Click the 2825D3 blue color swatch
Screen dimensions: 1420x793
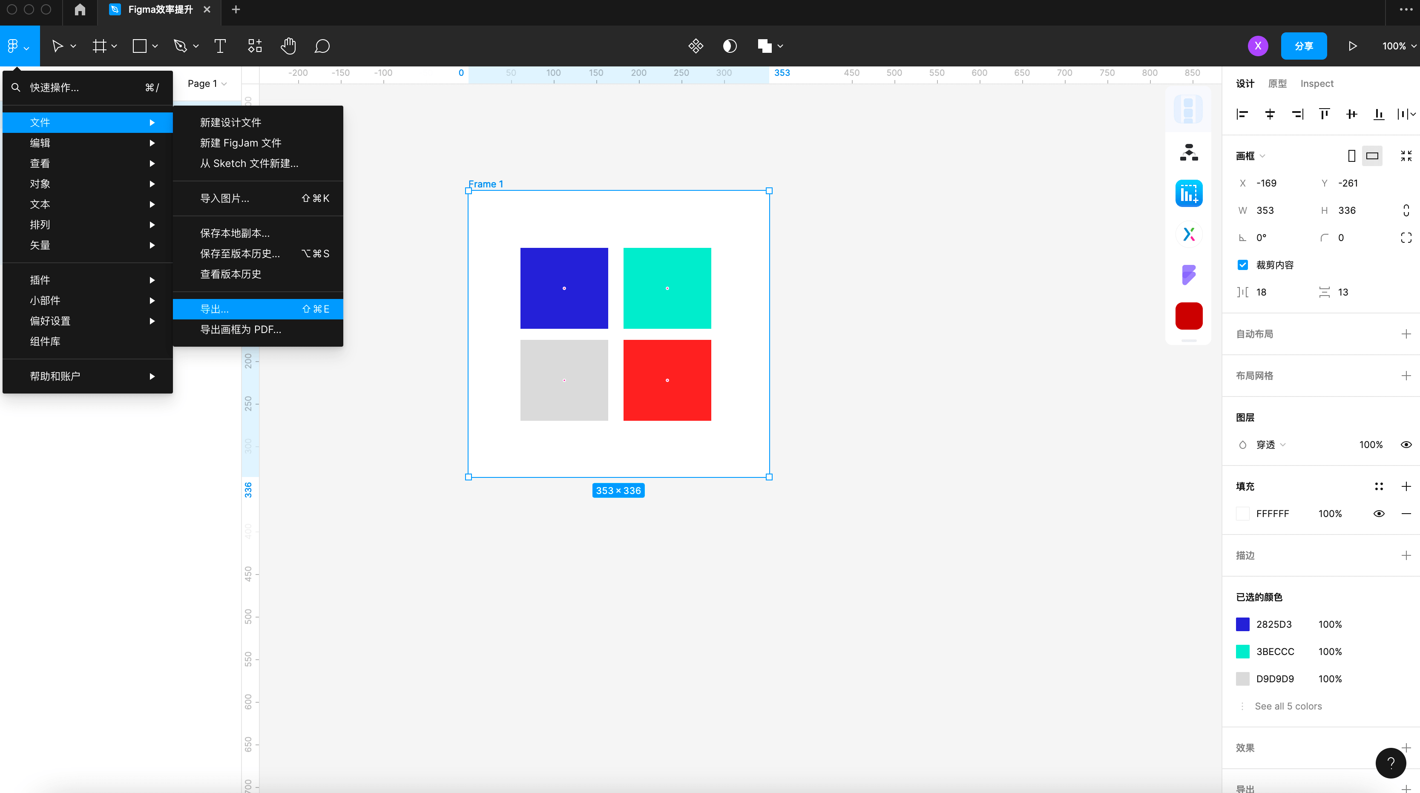coord(1242,624)
